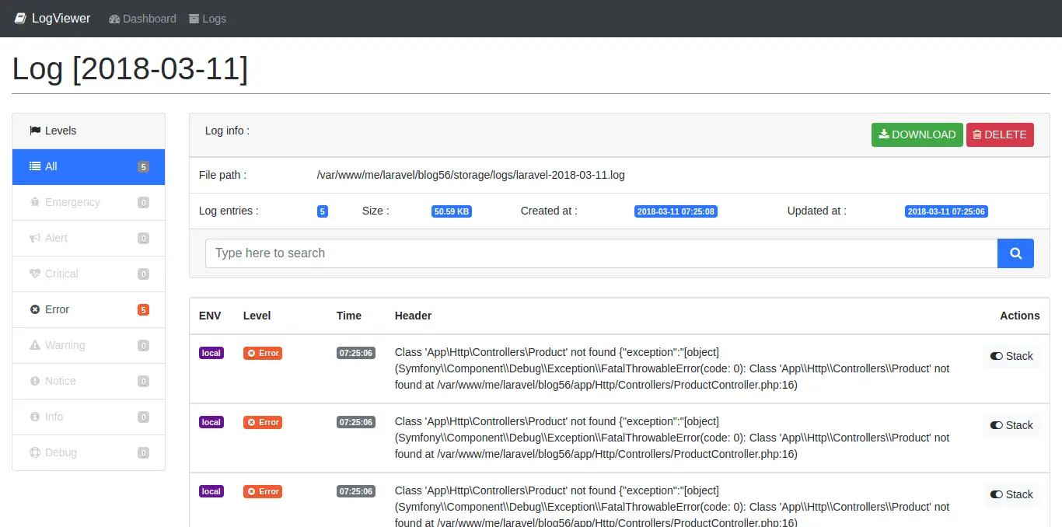
Task: Download the log file
Action: pos(917,134)
